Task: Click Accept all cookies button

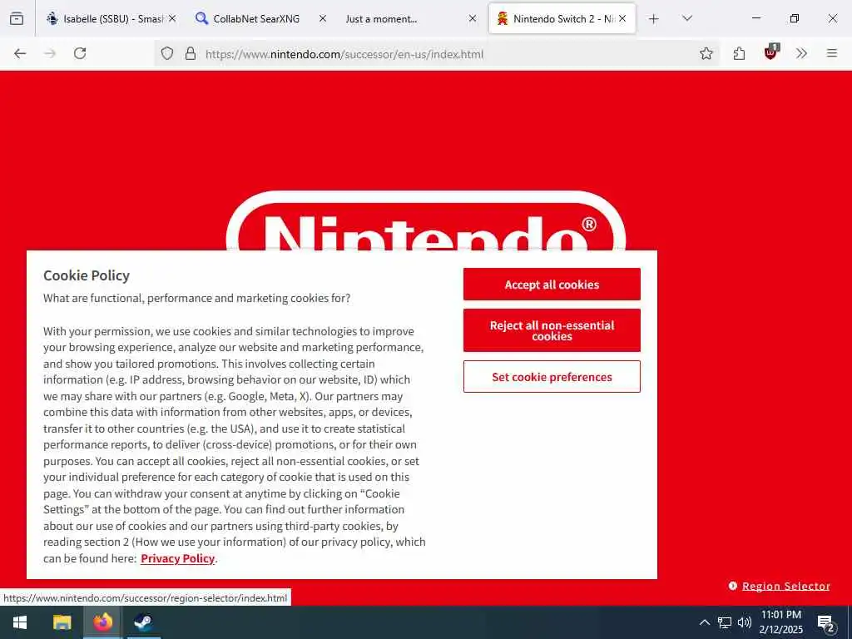Action: tap(552, 285)
